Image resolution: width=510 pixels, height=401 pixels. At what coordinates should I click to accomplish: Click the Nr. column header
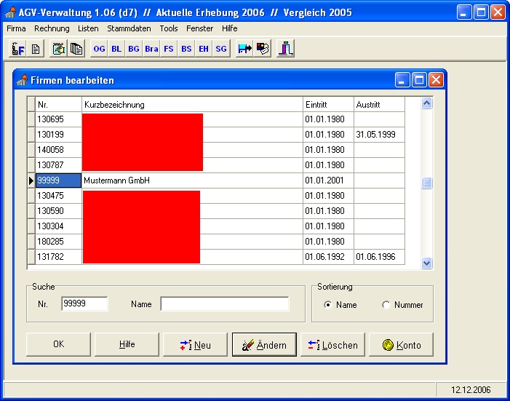(x=58, y=105)
